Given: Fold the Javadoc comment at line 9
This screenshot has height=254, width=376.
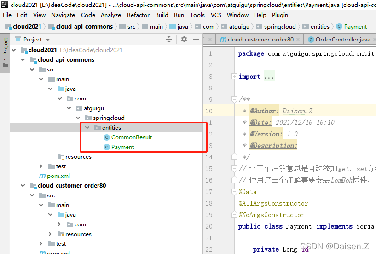Looking at the screenshot, I should click(234, 99).
